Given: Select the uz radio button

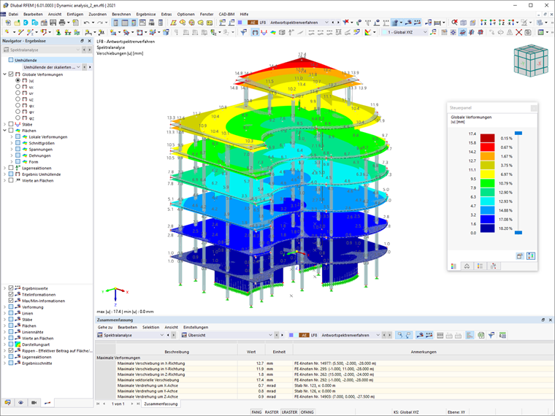Looking at the screenshot, I should tap(18, 99).
